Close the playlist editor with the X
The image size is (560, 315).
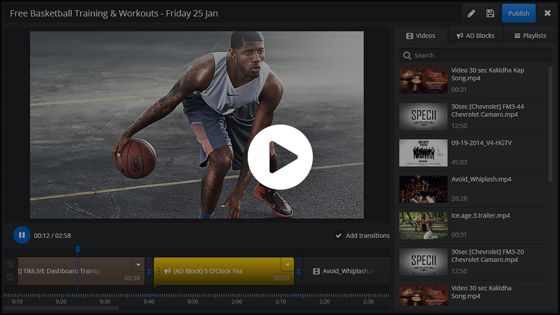tap(547, 13)
